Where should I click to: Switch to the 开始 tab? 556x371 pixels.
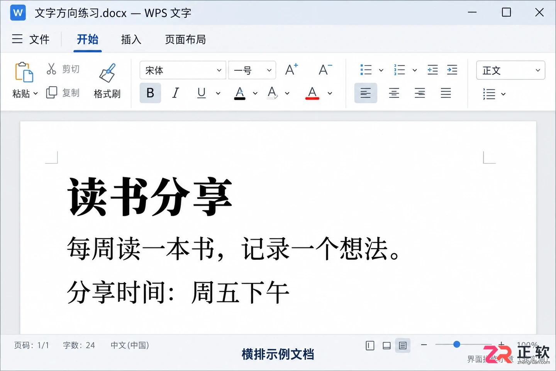point(88,39)
